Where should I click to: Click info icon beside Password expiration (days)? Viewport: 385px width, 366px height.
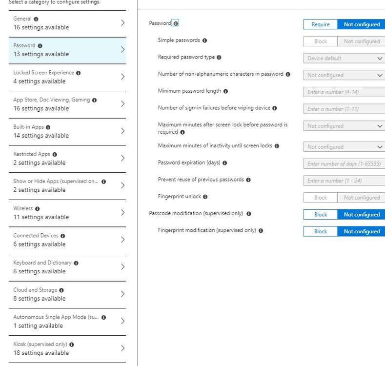(x=224, y=163)
